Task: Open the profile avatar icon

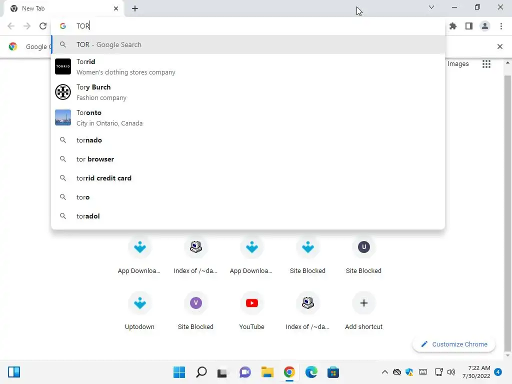Action: point(485,26)
